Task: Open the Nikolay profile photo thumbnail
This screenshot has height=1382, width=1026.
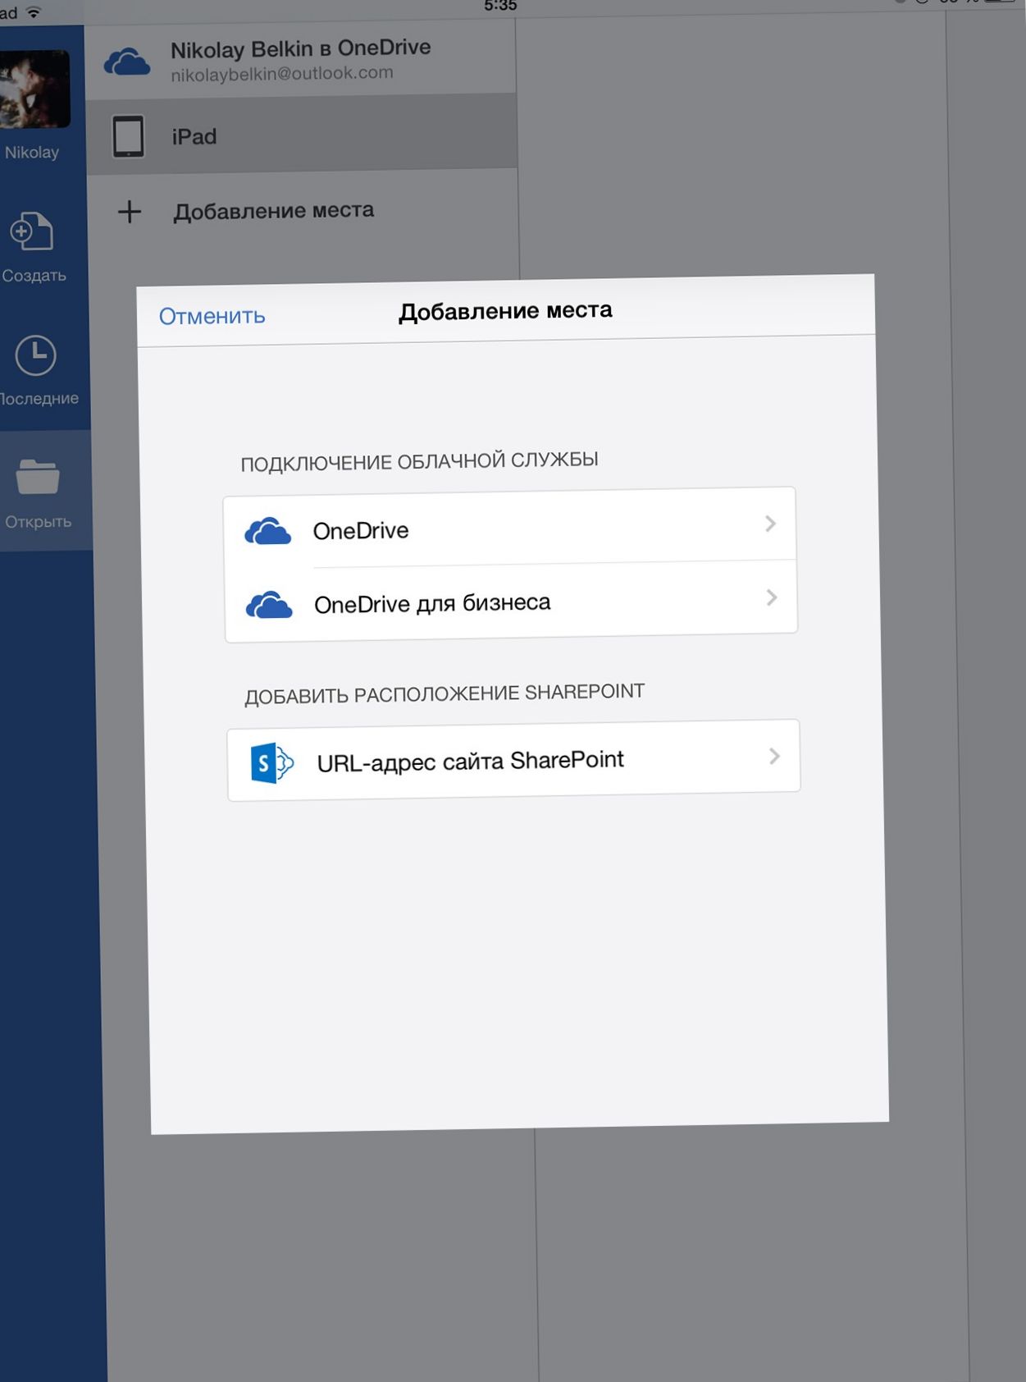Action: (34, 89)
